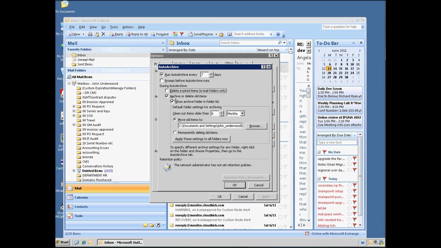
Task: Toggle Show archive folder in folder list
Action: pyautogui.click(x=172, y=102)
